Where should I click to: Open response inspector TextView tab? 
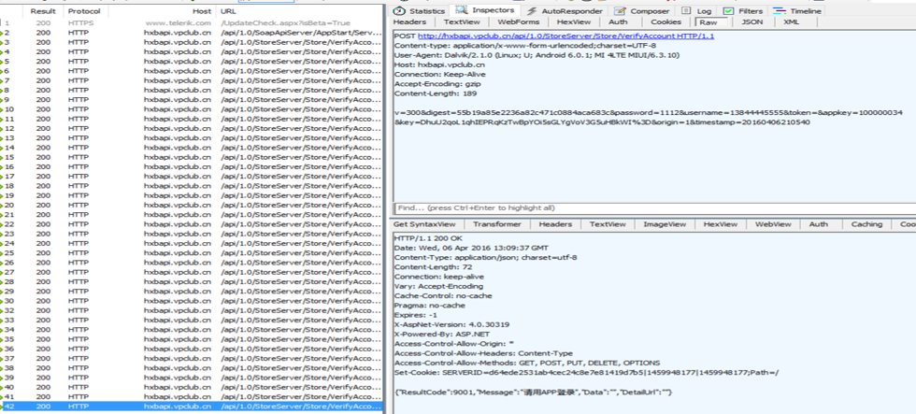pyautogui.click(x=608, y=224)
